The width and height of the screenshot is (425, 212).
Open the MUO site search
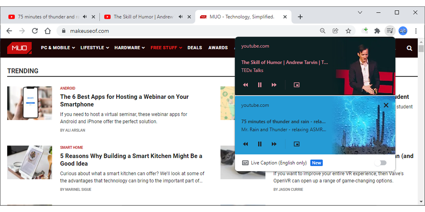coord(409,48)
